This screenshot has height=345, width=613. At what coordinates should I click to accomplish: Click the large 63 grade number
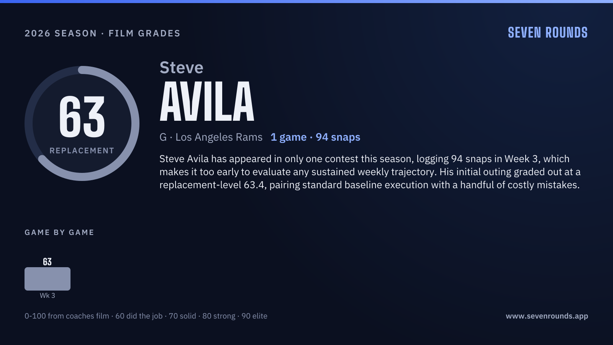point(82,117)
